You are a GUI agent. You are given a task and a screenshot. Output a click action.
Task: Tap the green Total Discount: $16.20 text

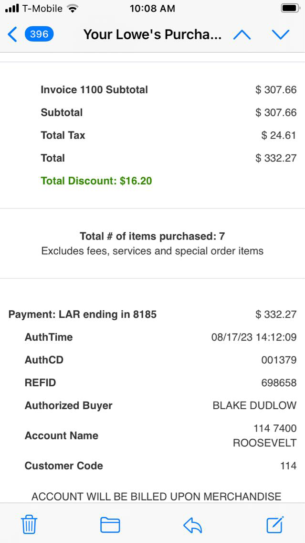(x=96, y=181)
